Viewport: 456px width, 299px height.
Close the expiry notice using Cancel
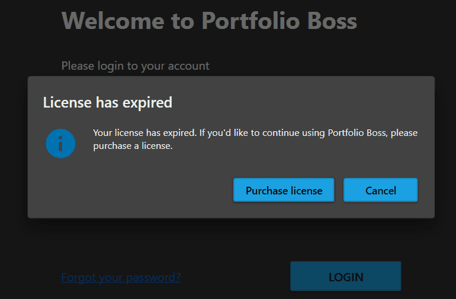tap(380, 190)
